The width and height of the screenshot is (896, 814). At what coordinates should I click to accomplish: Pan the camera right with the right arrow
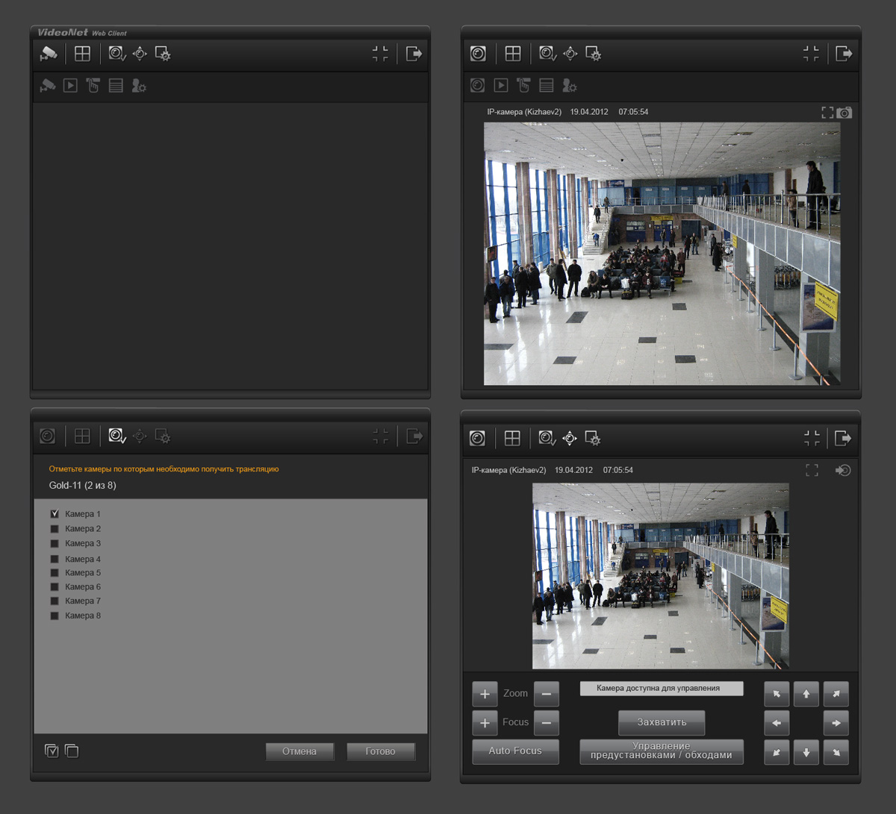pos(836,723)
